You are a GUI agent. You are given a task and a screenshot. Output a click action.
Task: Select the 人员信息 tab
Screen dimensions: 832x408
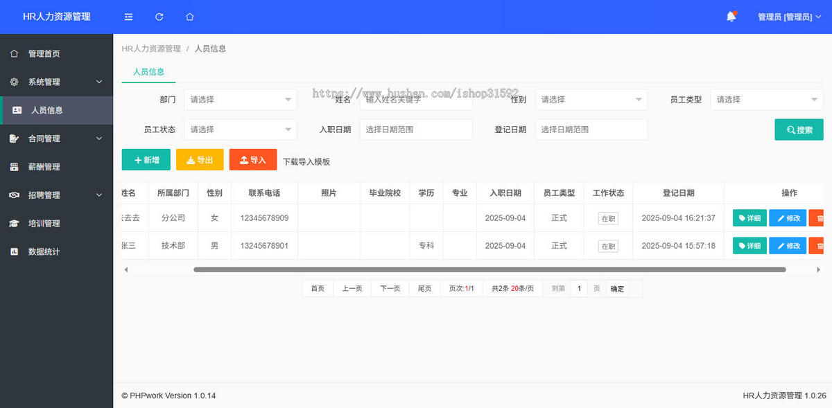click(148, 71)
